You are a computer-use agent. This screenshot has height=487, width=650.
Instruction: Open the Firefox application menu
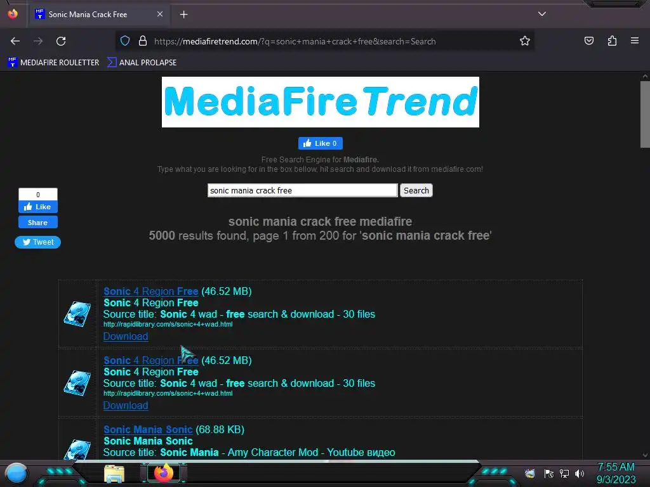634,41
